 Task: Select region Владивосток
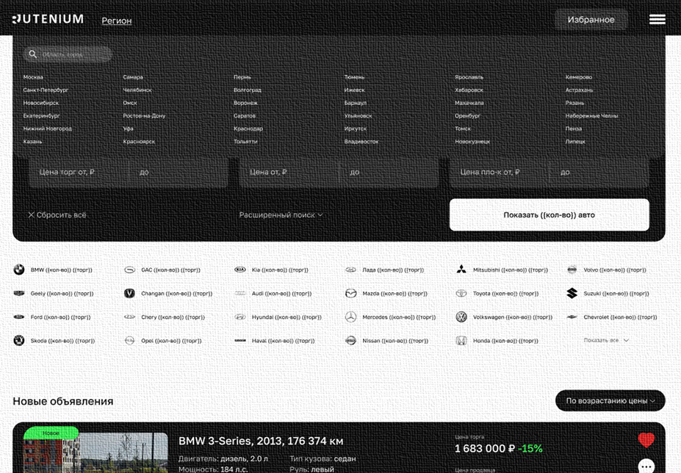(x=361, y=142)
